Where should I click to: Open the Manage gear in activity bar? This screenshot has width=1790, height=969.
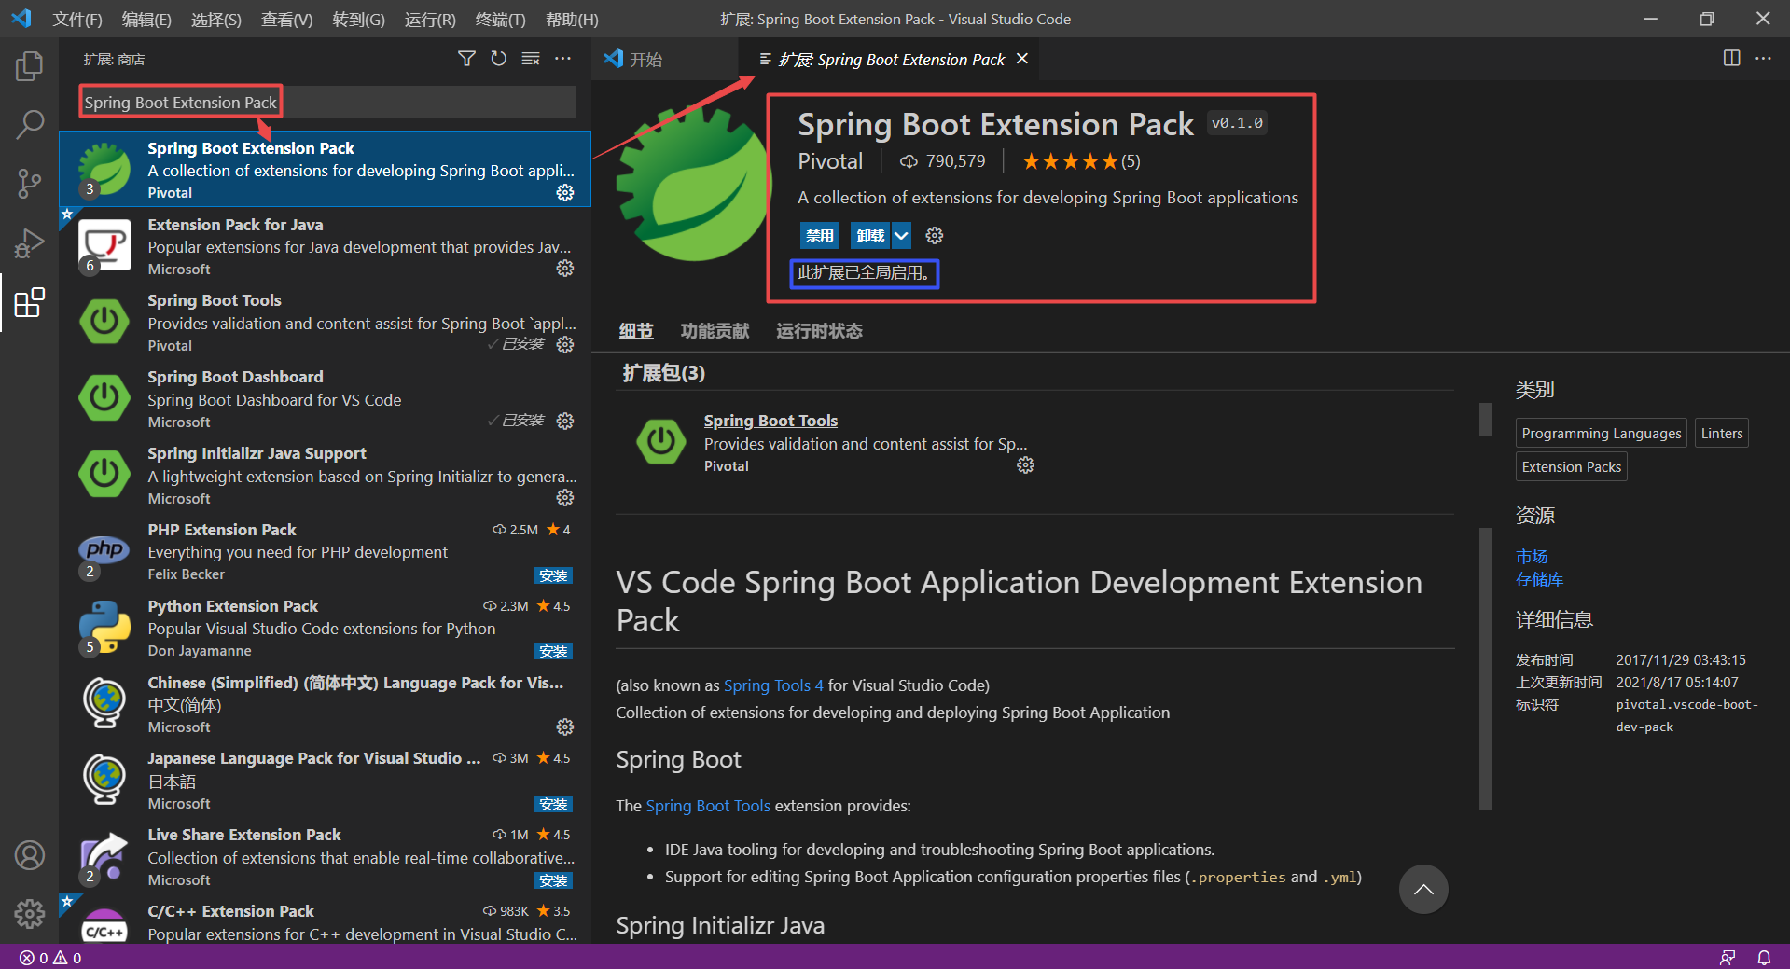[29, 914]
